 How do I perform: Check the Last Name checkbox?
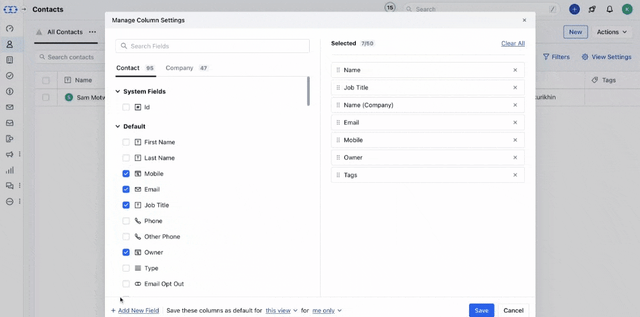(126, 158)
